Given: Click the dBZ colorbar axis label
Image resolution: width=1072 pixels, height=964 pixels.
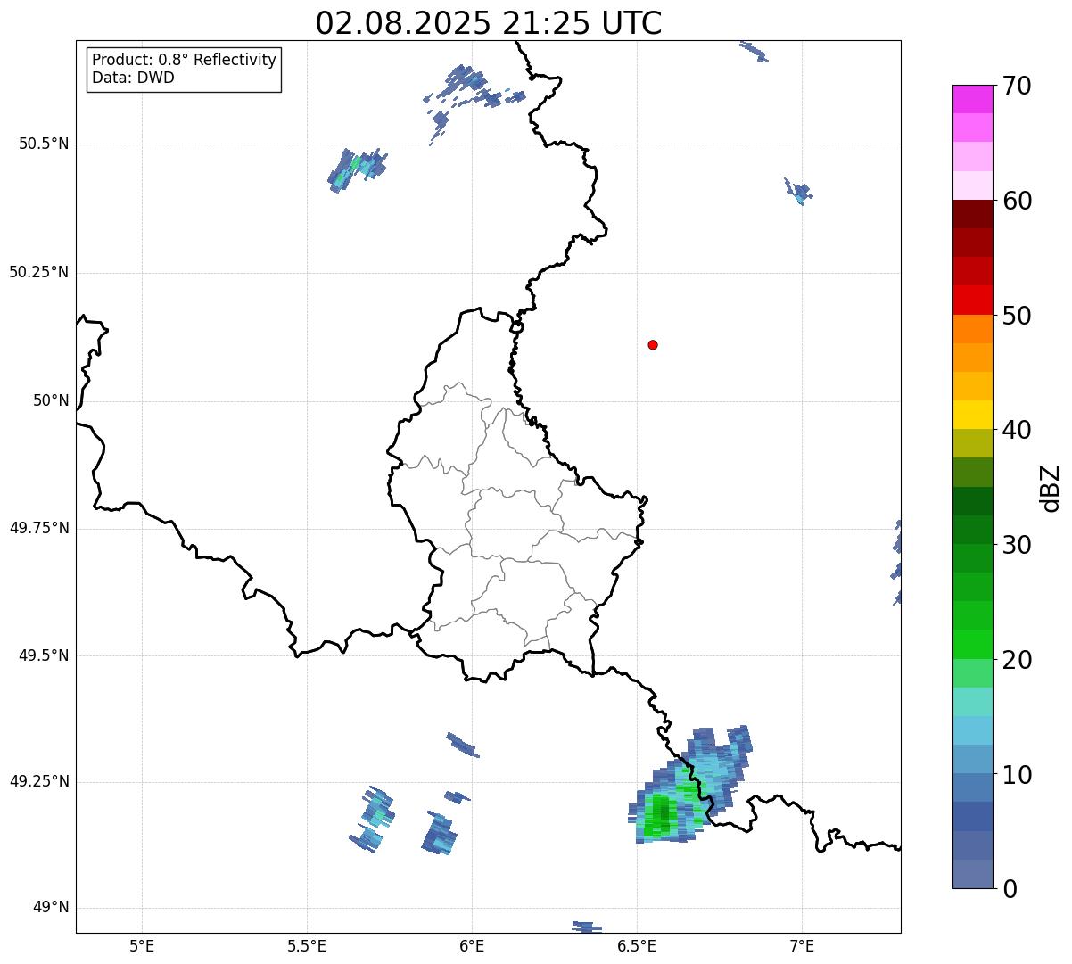Looking at the screenshot, I should [x=1051, y=487].
